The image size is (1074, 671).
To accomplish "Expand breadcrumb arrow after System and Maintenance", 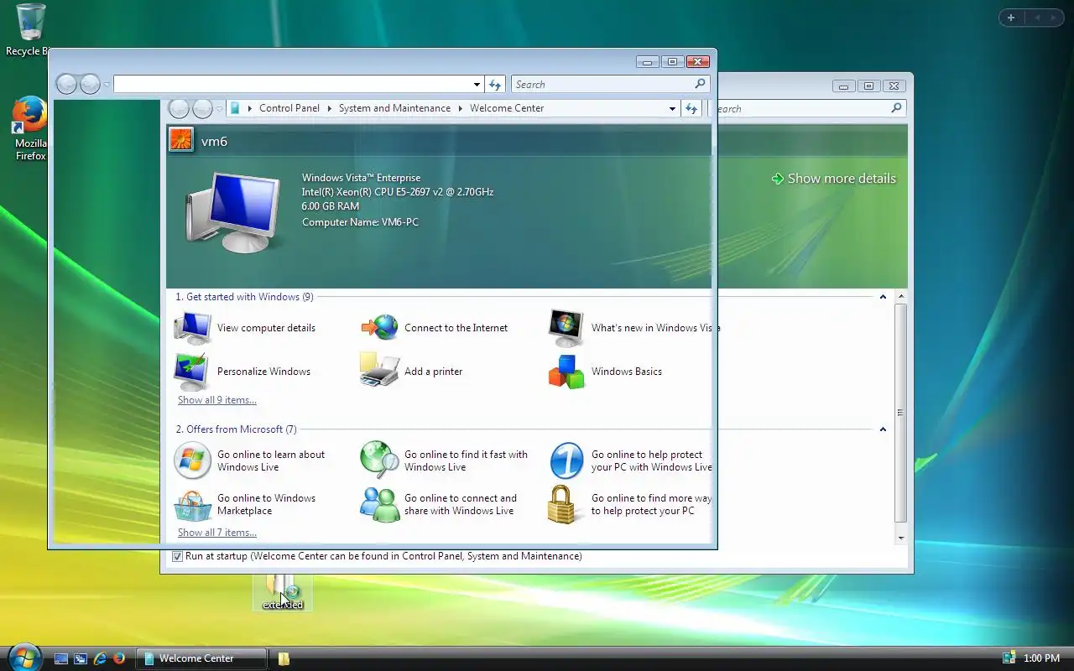I will click(460, 108).
